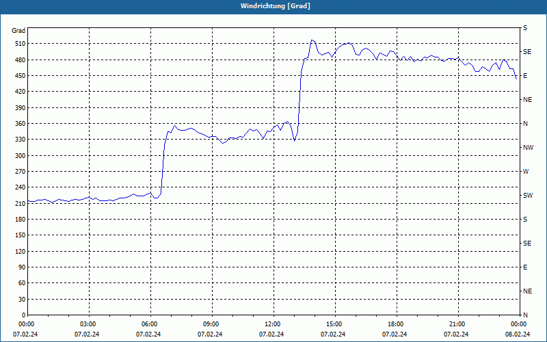The width and height of the screenshot is (547, 342).
Task: Click the N compass label at the 360 gridline
Action: click(x=525, y=124)
